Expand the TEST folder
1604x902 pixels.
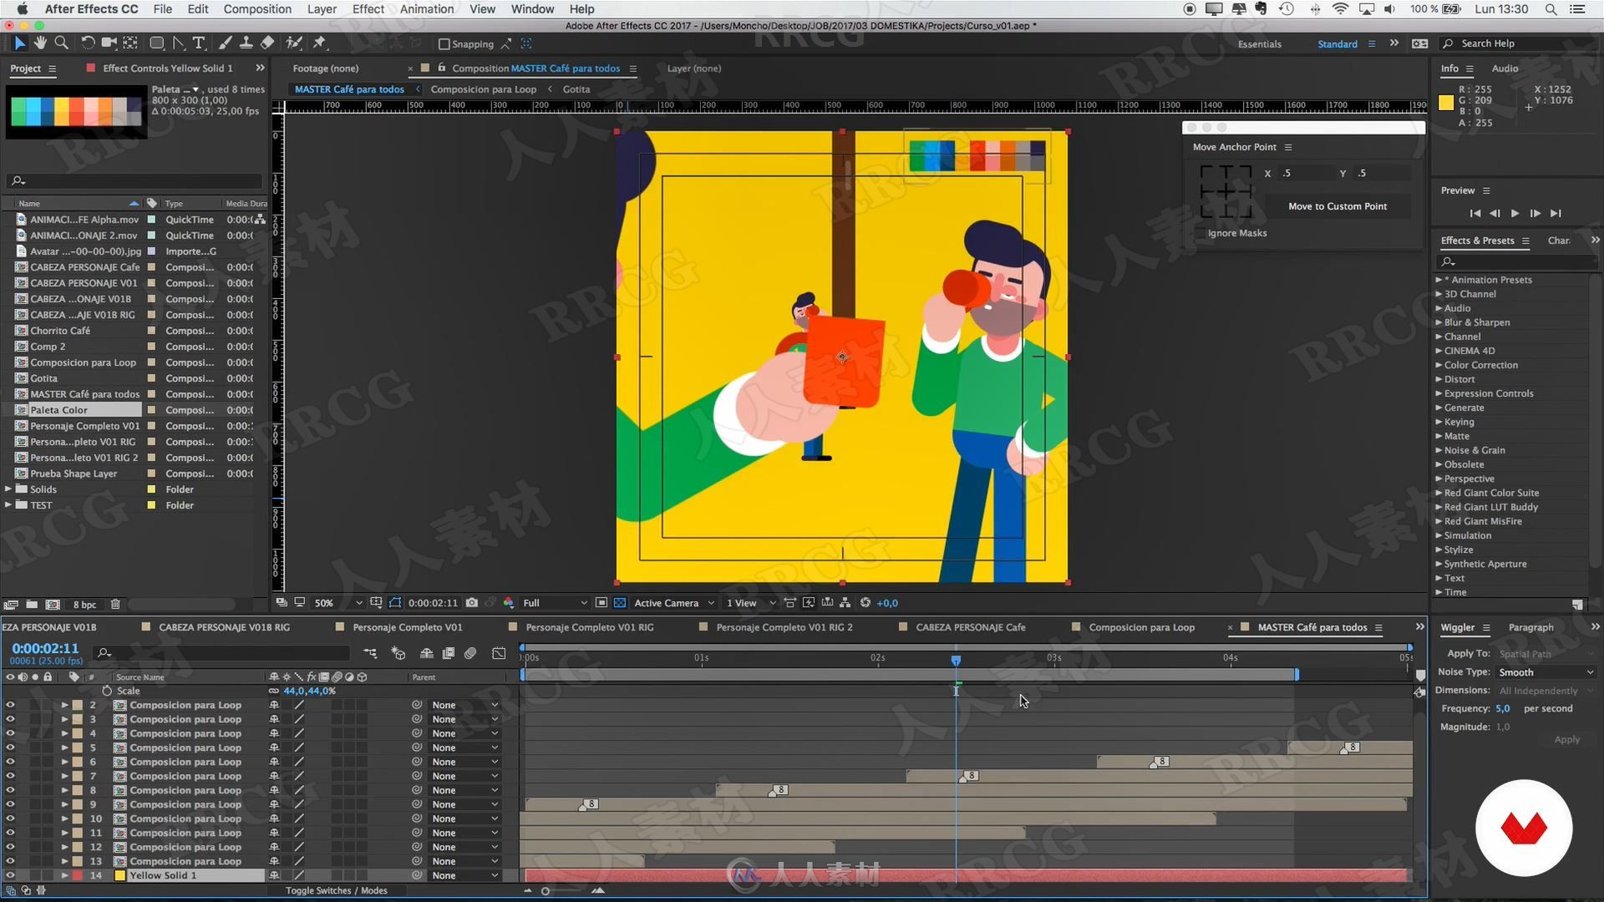coord(8,505)
